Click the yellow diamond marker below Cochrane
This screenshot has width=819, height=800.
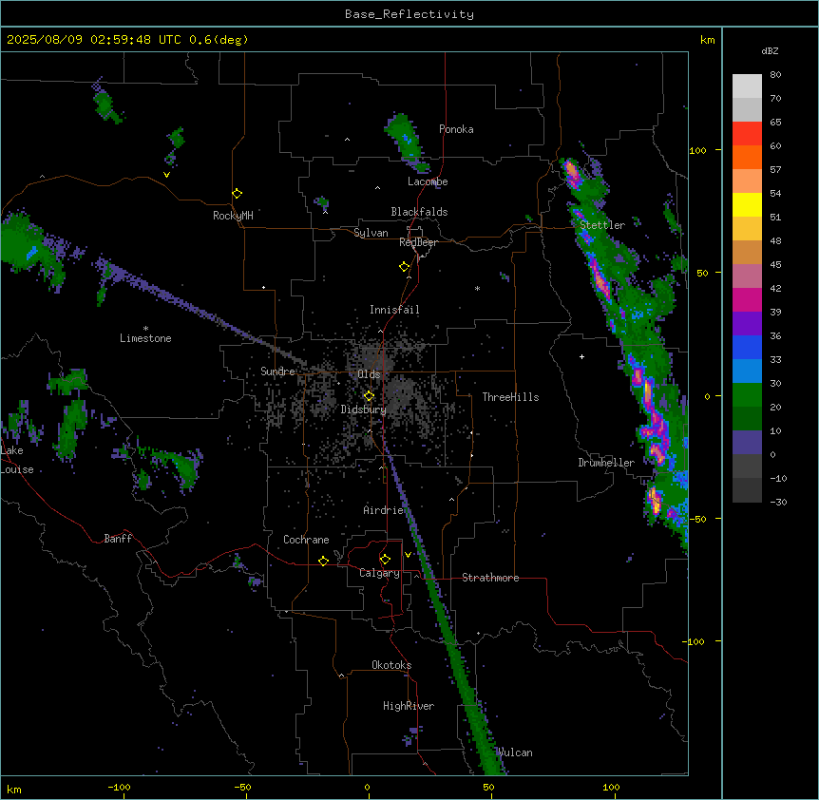[x=323, y=561]
